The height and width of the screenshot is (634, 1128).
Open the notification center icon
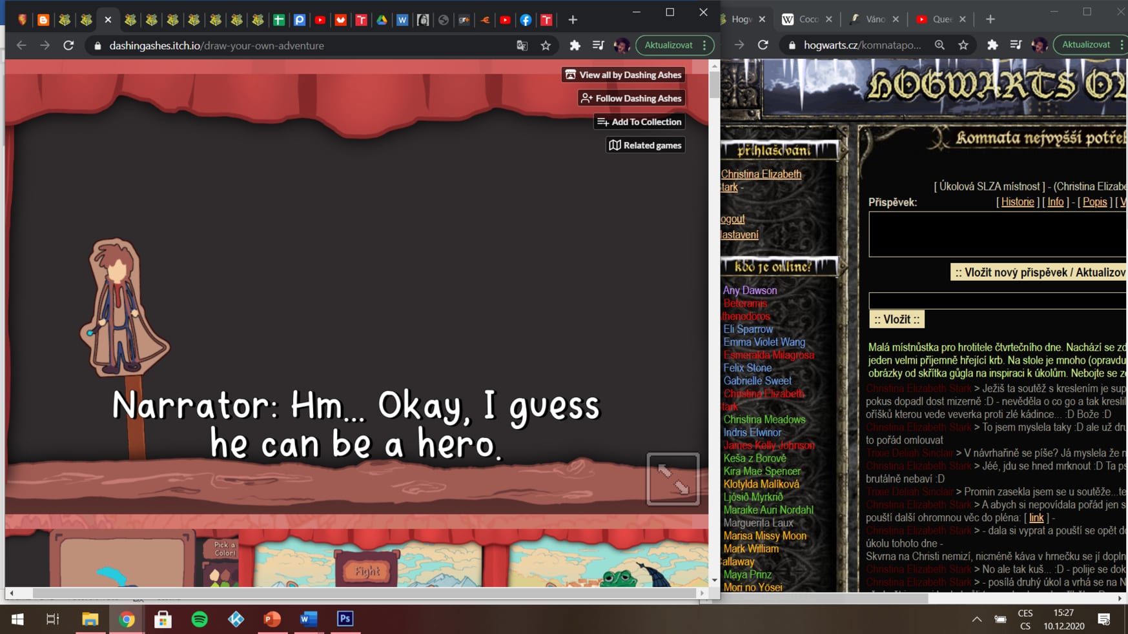[x=1104, y=619]
